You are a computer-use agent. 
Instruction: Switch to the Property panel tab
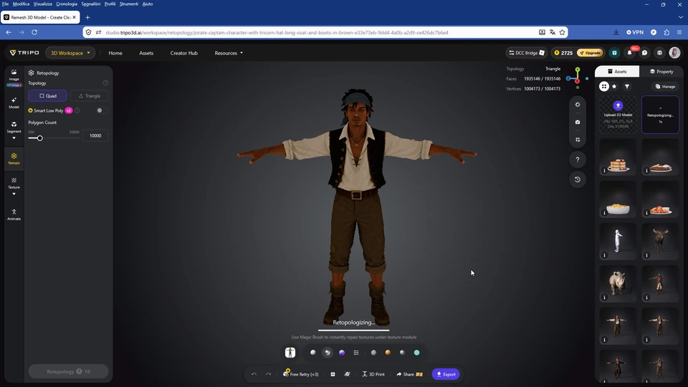[x=661, y=72]
